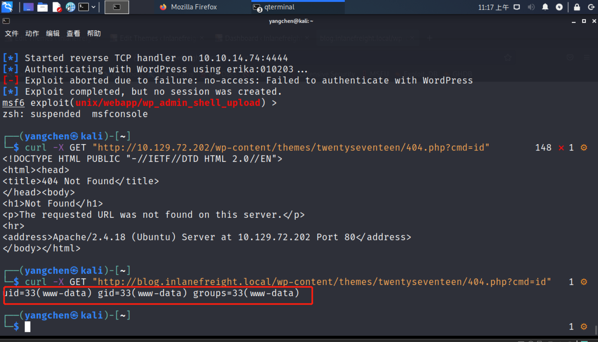Open the text editor launcher icon
Image resolution: width=598 pixels, height=342 pixels.
(x=57, y=7)
